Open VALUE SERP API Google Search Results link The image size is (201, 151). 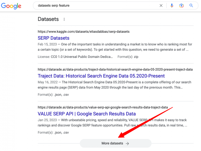point(87,114)
